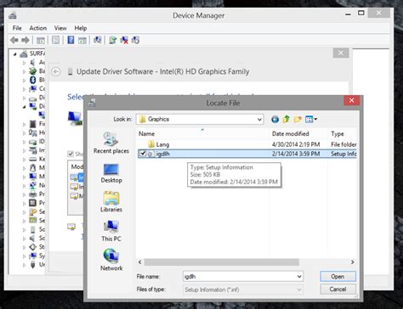The height and width of the screenshot is (309, 403).
Task: Click Scan for hardware changes toolbar icon
Action: tap(98, 40)
